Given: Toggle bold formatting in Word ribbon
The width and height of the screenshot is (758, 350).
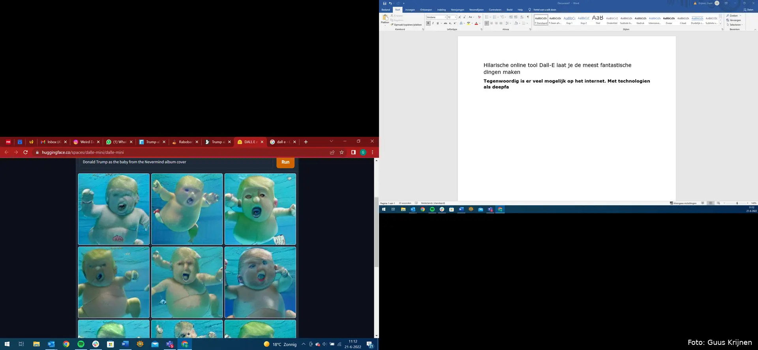Looking at the screenshot, I should pos(428,23).
